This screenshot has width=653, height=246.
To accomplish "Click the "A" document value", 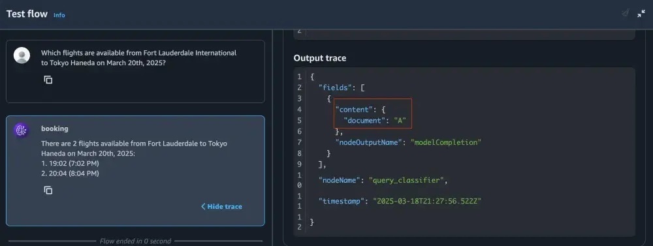I will (x=400, y=121).
